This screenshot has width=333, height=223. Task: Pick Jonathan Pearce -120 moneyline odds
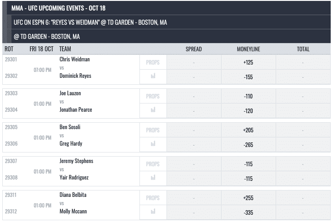pos(249,111)
